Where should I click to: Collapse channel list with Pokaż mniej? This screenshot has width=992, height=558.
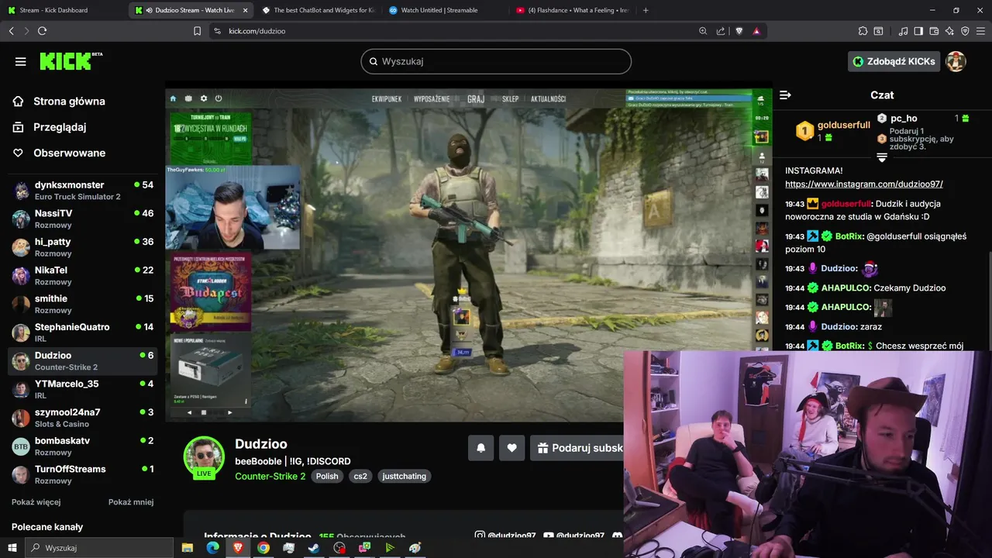(131, 502)
